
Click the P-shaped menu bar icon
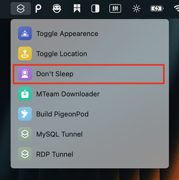point(38,8)
